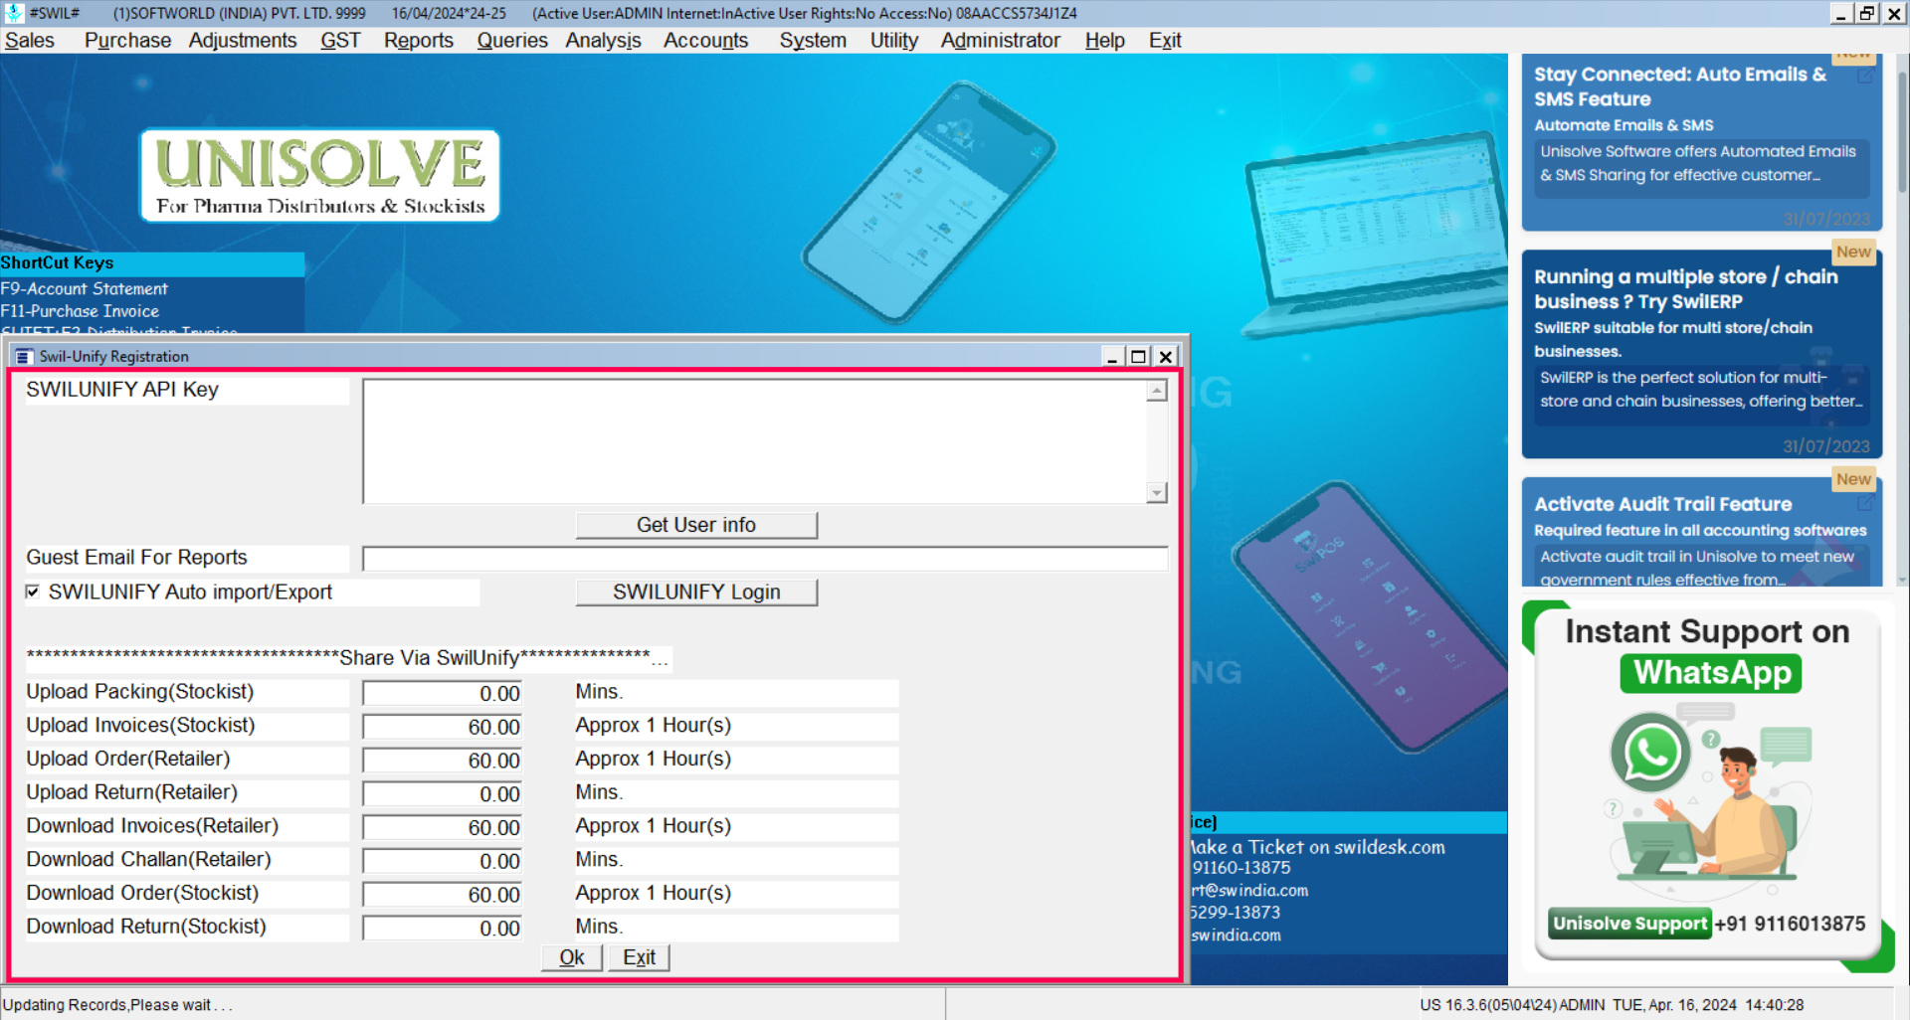1910x1020 pixels.
Task: Click the Swil-Unify Registration window icon
Action: pyautogui.click(x=24, y=356)
